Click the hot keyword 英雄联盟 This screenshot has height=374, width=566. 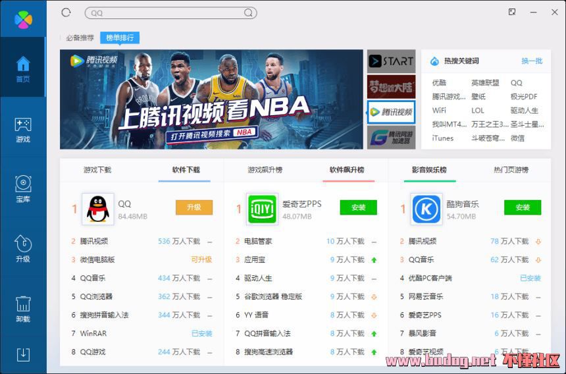point(485,83)
